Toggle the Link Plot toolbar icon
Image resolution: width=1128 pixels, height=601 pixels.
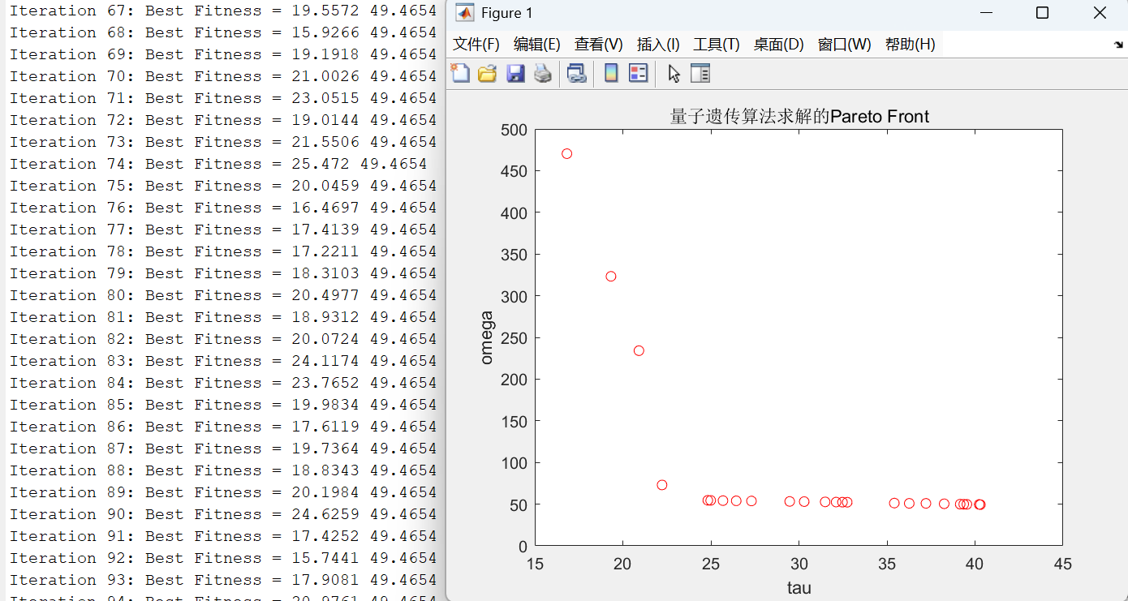pos(576,74)
